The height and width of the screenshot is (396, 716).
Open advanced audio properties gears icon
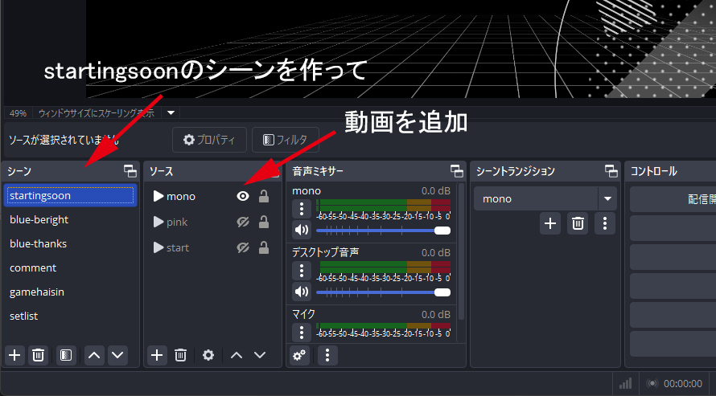click(300, 354)
